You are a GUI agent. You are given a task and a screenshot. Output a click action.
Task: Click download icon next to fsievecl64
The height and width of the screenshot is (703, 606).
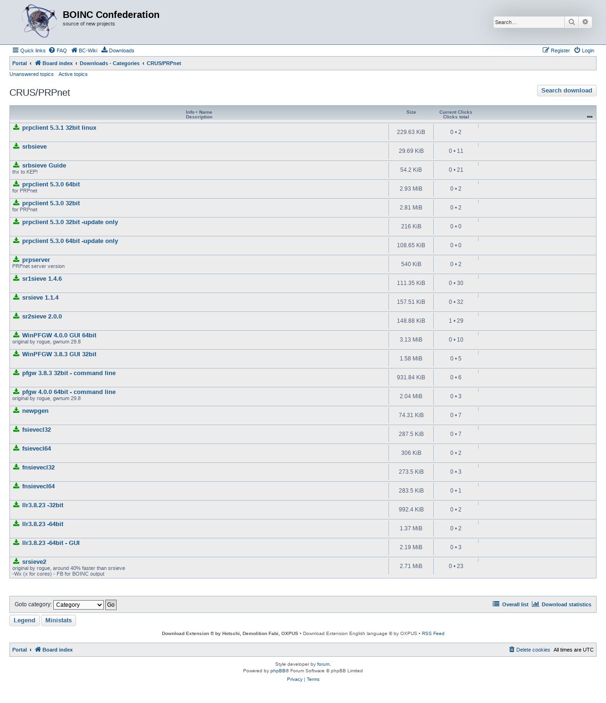point(16,448)
